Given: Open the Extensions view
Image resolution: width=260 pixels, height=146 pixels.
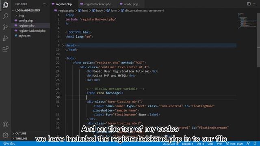Looking at the screenshot, I should pyautogui.click(x=5, y=49).
